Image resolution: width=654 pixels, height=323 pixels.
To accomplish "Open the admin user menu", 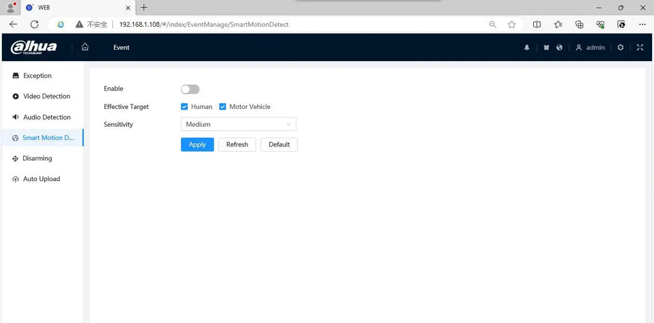I will click(590, 48).
